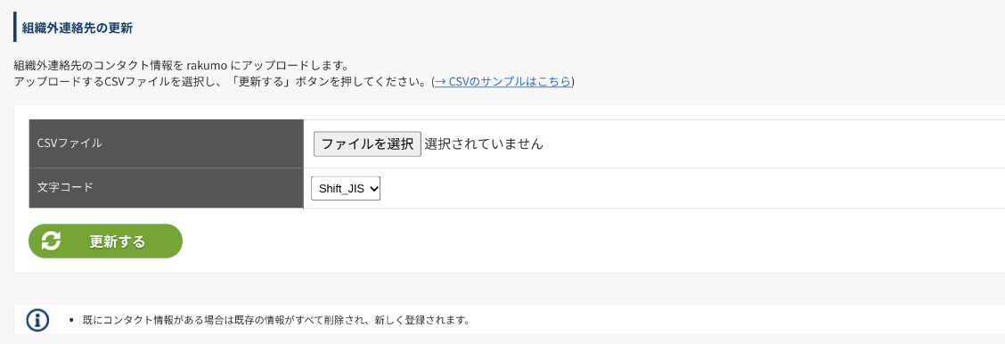Click the Shift_JIS text inside the select box
1005x344 pixels.
[x=341, y=189]
